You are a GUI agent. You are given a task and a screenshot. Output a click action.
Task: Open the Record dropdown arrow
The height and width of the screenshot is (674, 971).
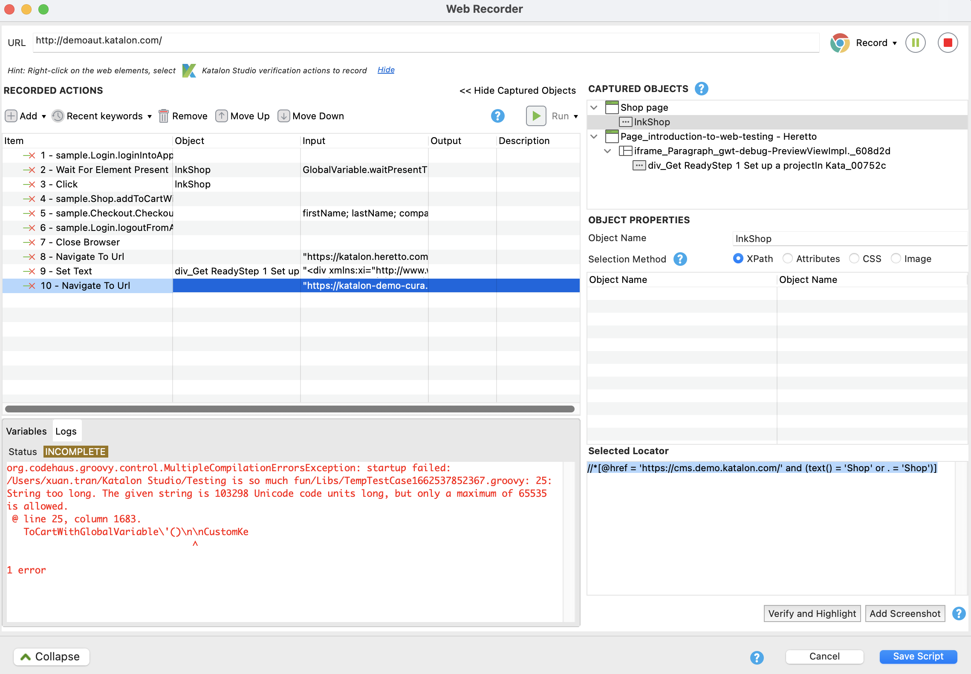coord(895,43)
